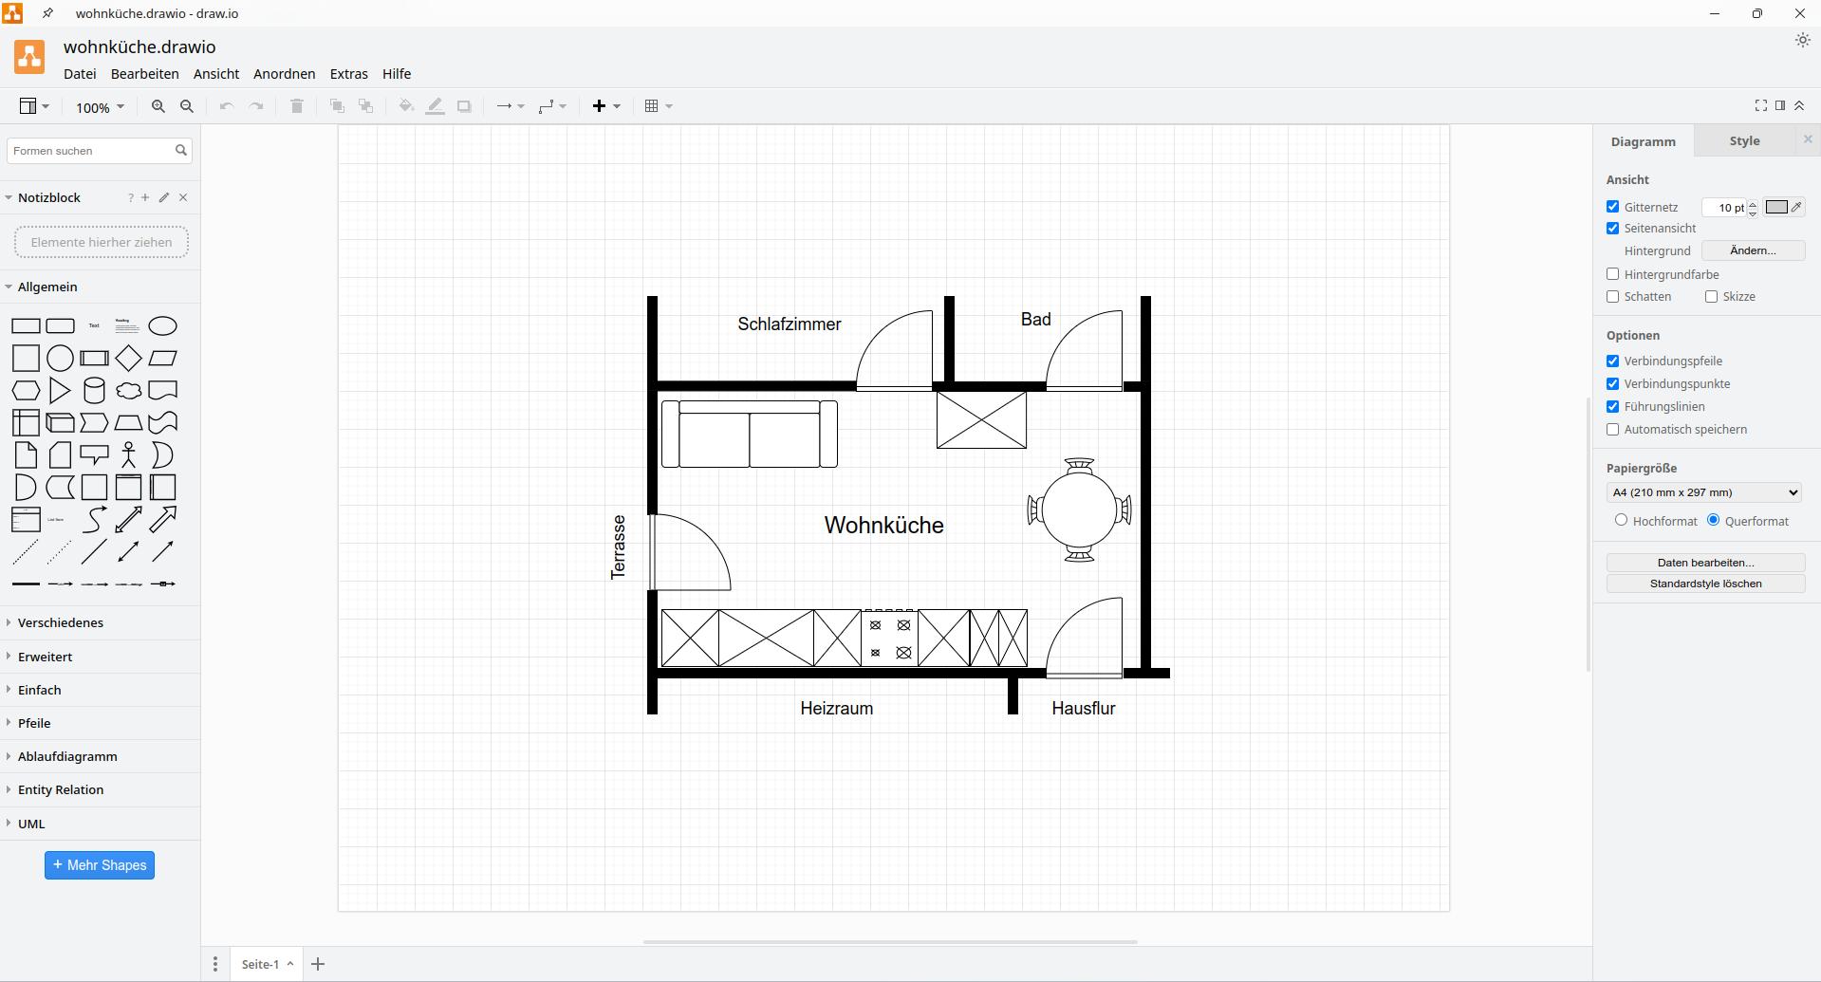Open the grid color swatch picker
1821x982 pixels.
[x=1775, y=206]
